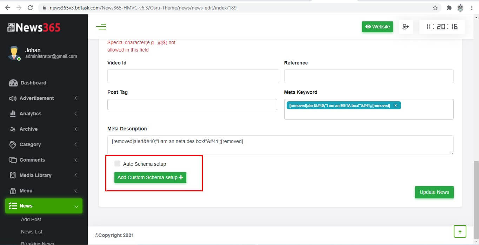Click the Media Library icon in sidebar
This screenshot has width=479, height=245.
click(13, 175)
